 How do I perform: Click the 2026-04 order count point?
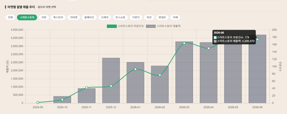(209, 48)
